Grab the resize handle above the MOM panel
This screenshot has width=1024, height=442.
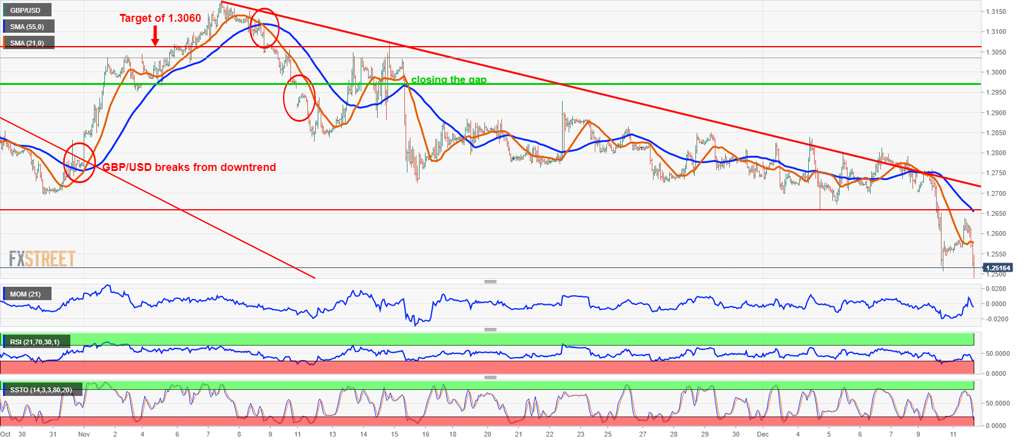coord(490,281)
